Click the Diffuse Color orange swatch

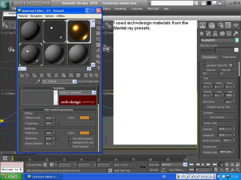tap(84, 118)
